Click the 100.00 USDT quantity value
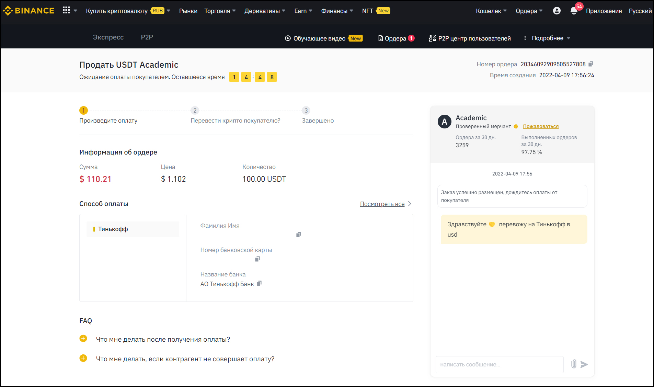 click(264, 179)
